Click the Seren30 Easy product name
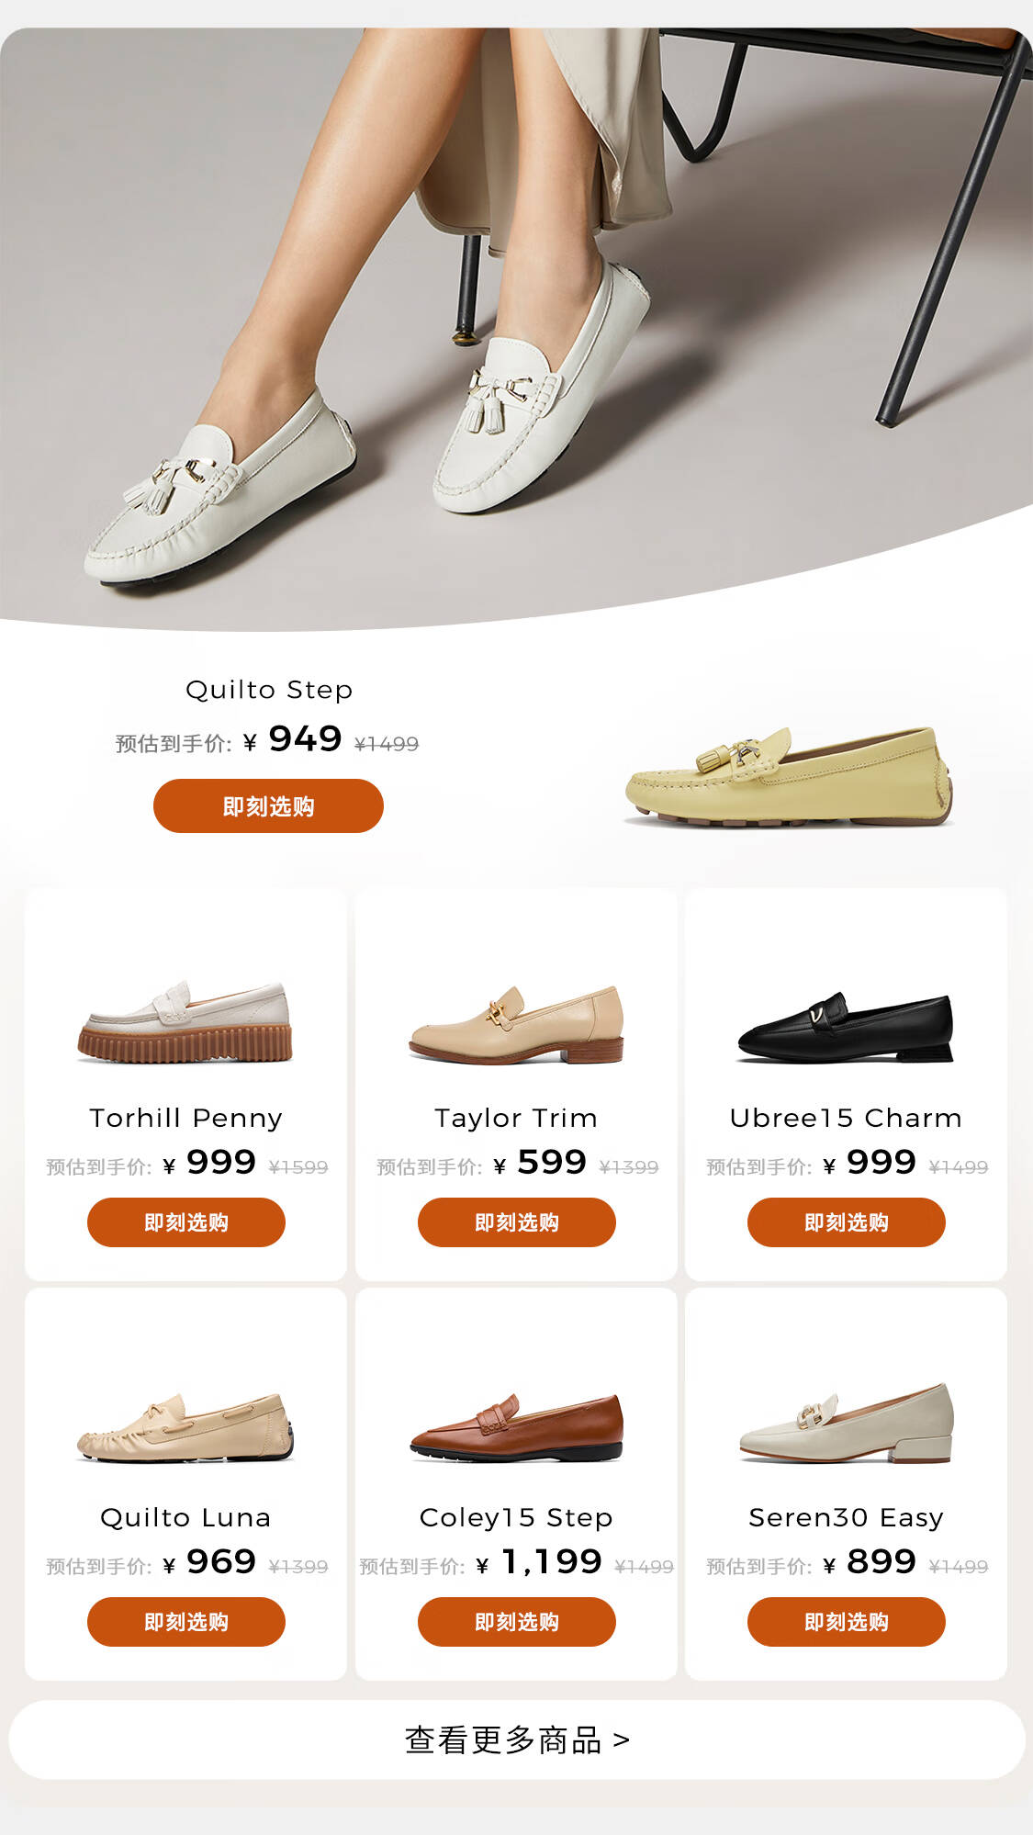Image resolution: width=1033 pixels, height=1835 pixels. point(847,1517)
